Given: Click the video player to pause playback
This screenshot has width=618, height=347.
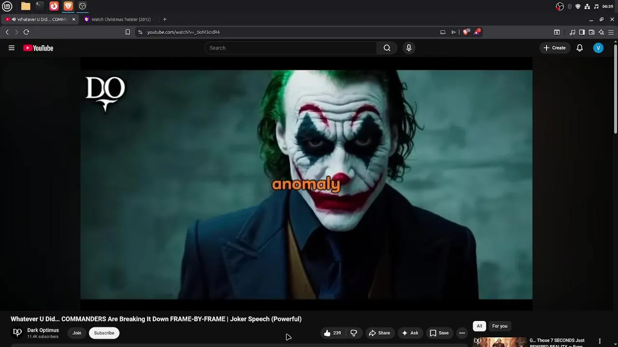Looking at the screenshot, I should pyautogui.click(x=306, y=184).
